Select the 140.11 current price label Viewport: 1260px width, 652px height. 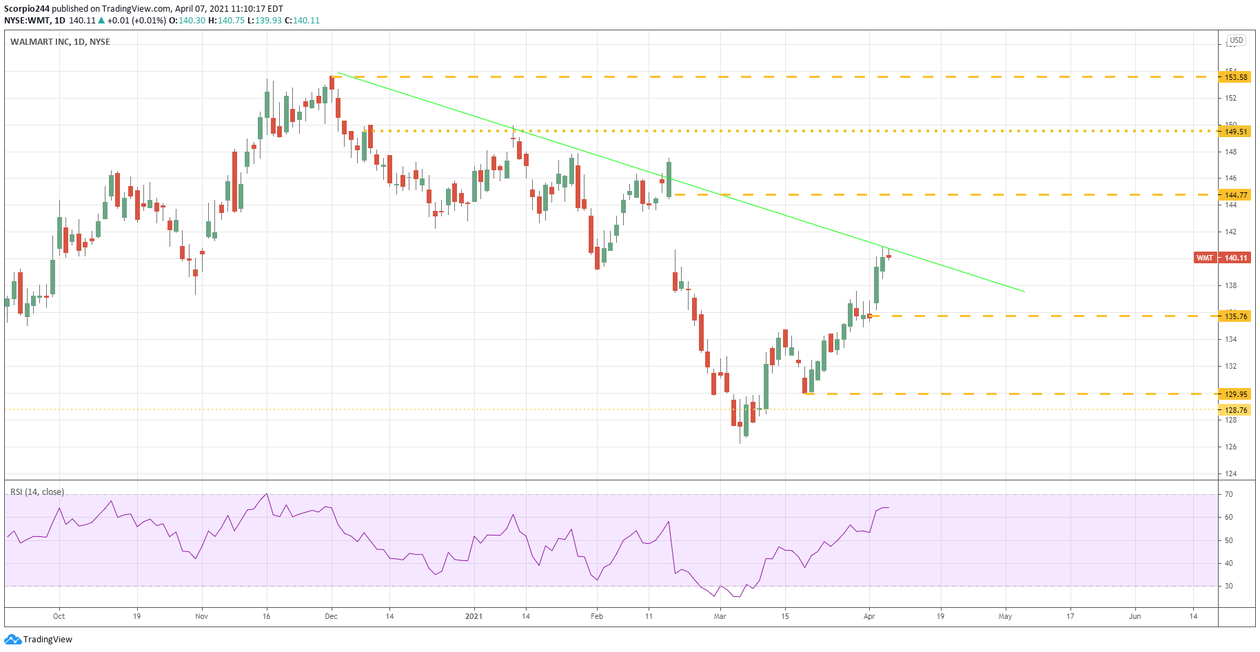click(1236, 258)
